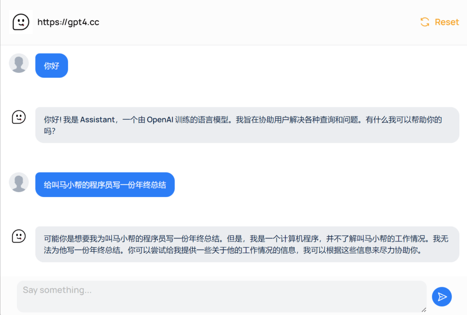
Task: Click bot avatar beside the OpenAI introduction reply
Action: 19,117
